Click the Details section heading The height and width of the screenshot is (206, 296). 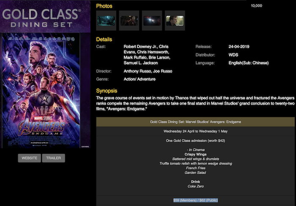(x=104, y=39)
